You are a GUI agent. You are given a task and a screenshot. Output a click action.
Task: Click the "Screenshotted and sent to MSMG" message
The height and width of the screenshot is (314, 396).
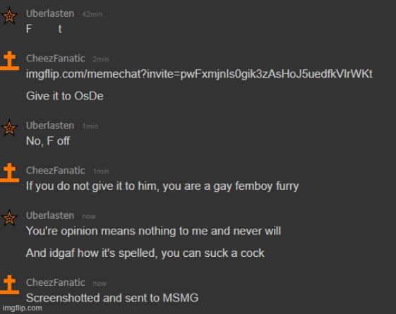[112, 298]
